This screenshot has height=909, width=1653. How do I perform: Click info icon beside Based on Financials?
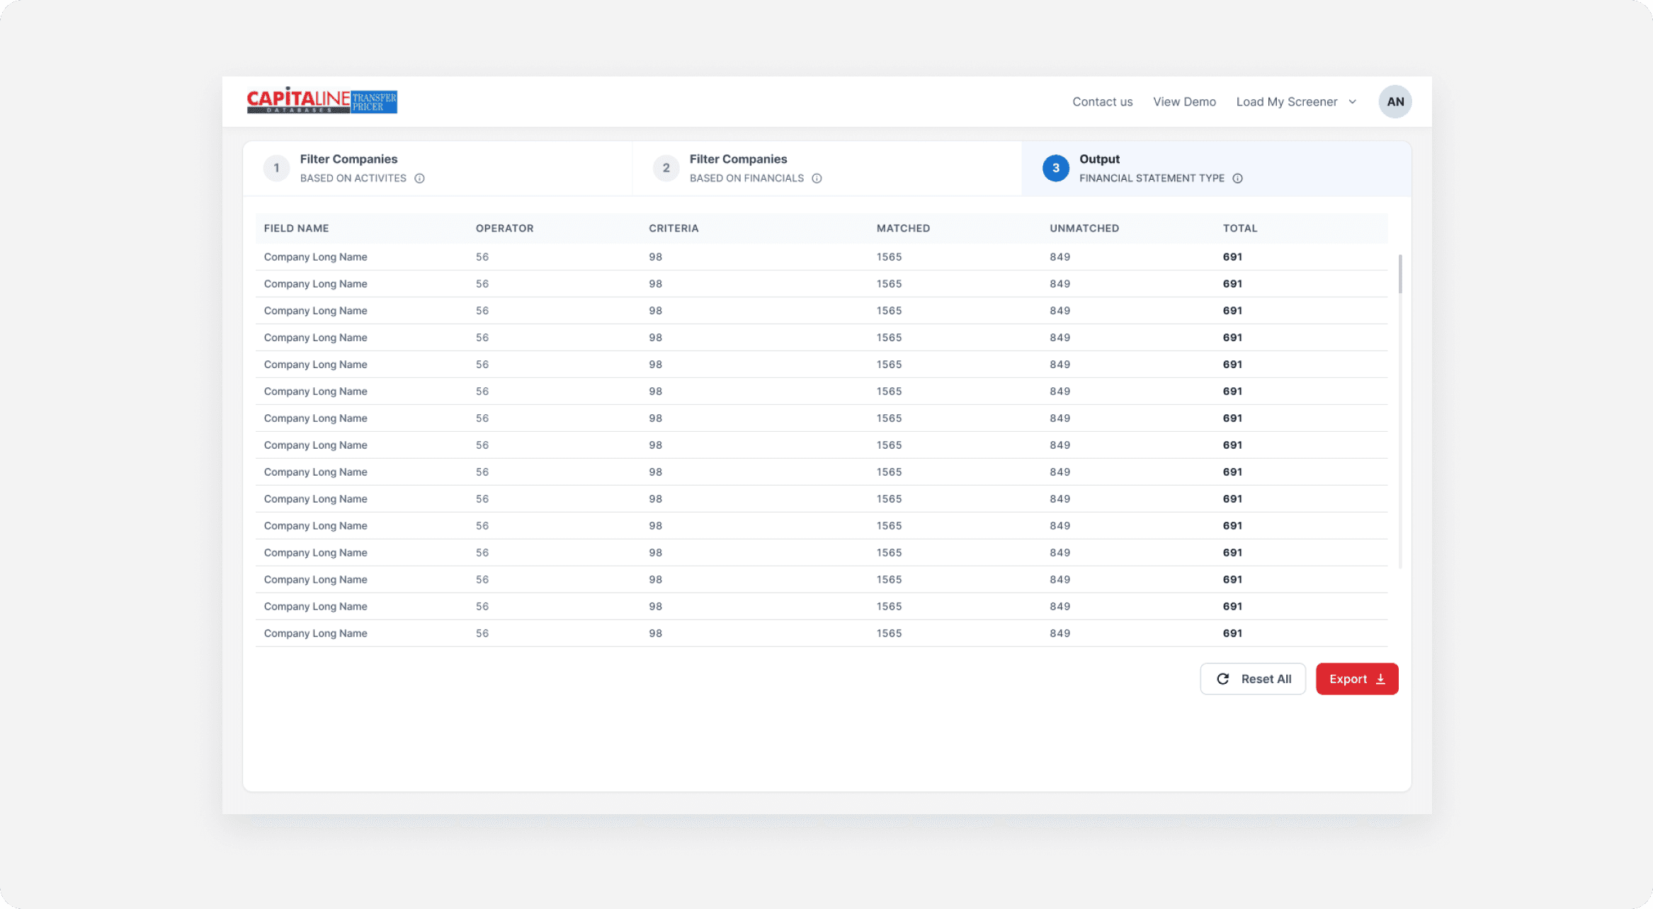(x=817, y=178)
